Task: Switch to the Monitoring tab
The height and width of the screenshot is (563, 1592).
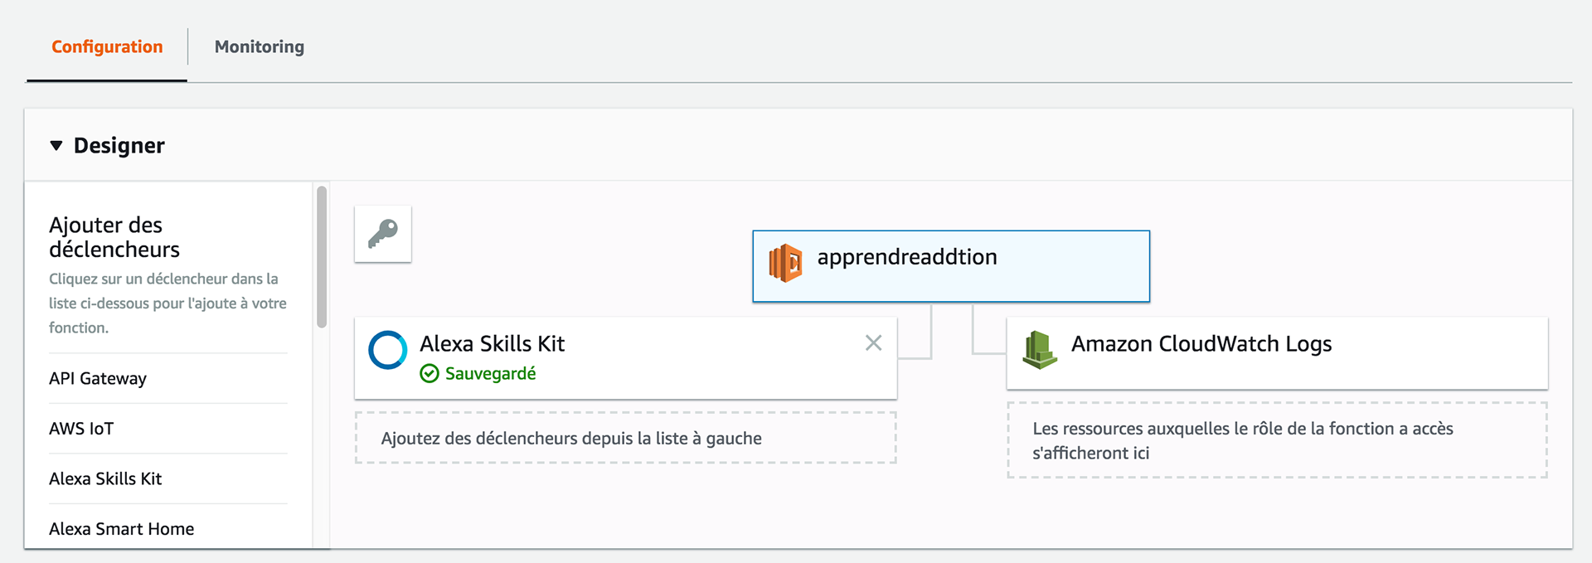Action: tap(260, 47)
